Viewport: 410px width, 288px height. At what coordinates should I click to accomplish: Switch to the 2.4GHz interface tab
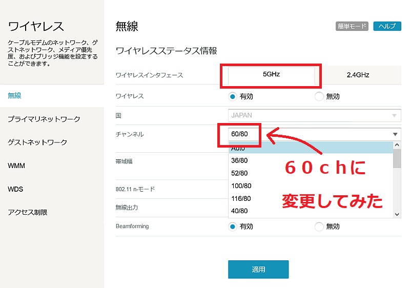click(x=358, y=75)
